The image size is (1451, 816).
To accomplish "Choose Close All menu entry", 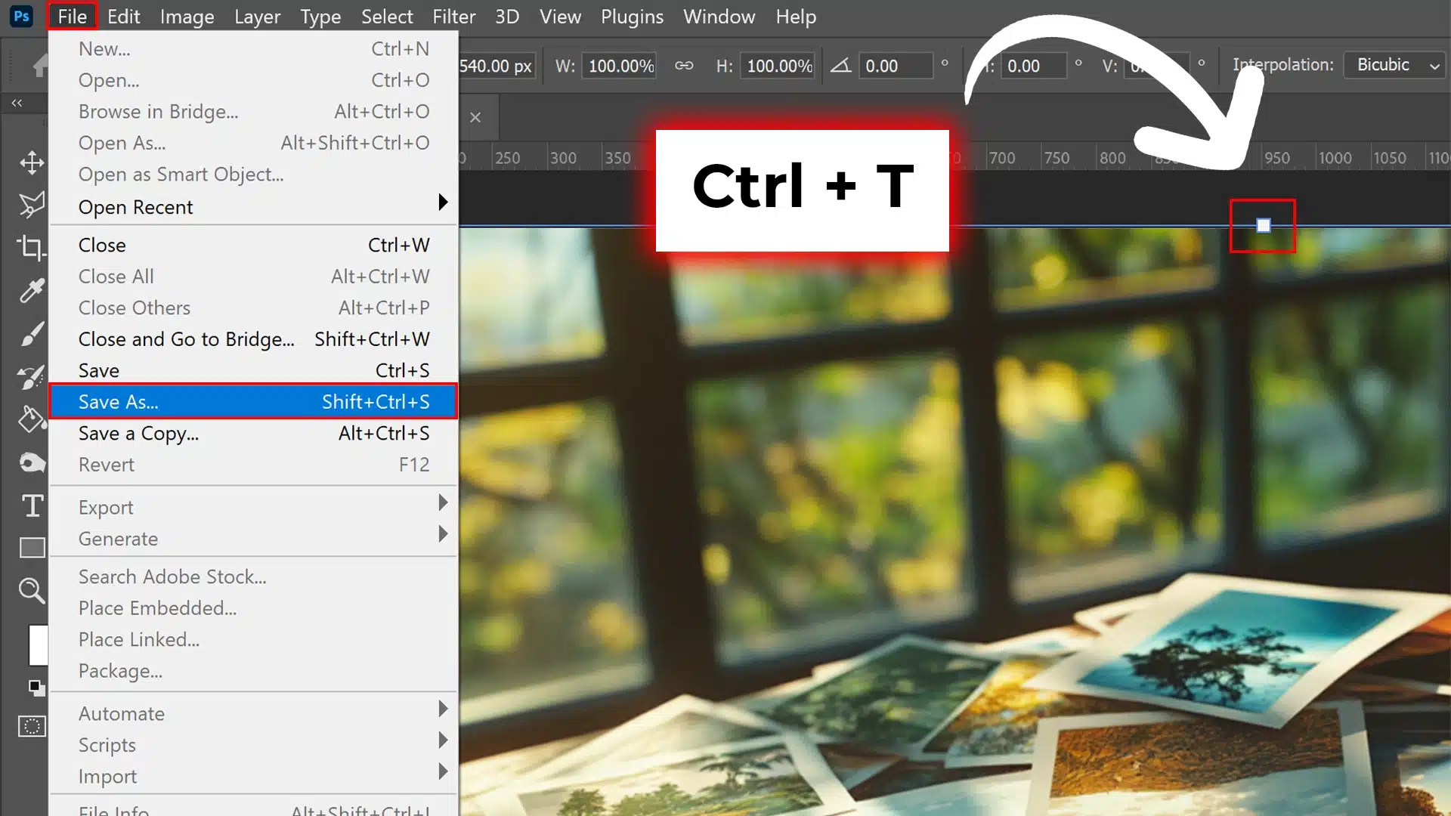I will click(253, 277).
